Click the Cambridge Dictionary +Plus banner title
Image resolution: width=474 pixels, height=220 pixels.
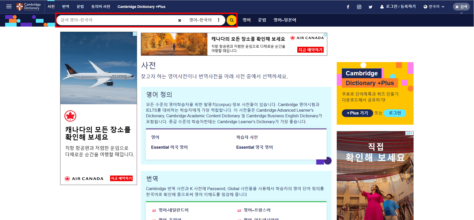click(x=370, y=78)
